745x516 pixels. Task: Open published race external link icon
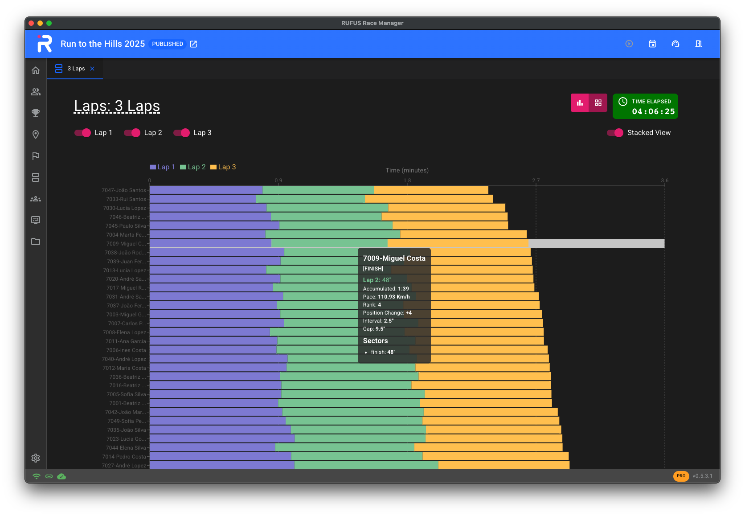point(193,44)
